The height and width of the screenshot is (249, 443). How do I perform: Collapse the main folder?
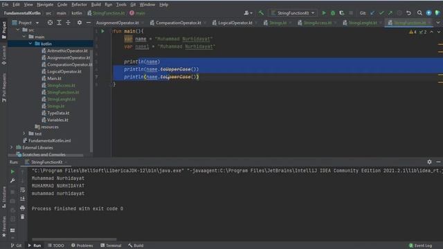pyautogui.click(x=24, y=37)
